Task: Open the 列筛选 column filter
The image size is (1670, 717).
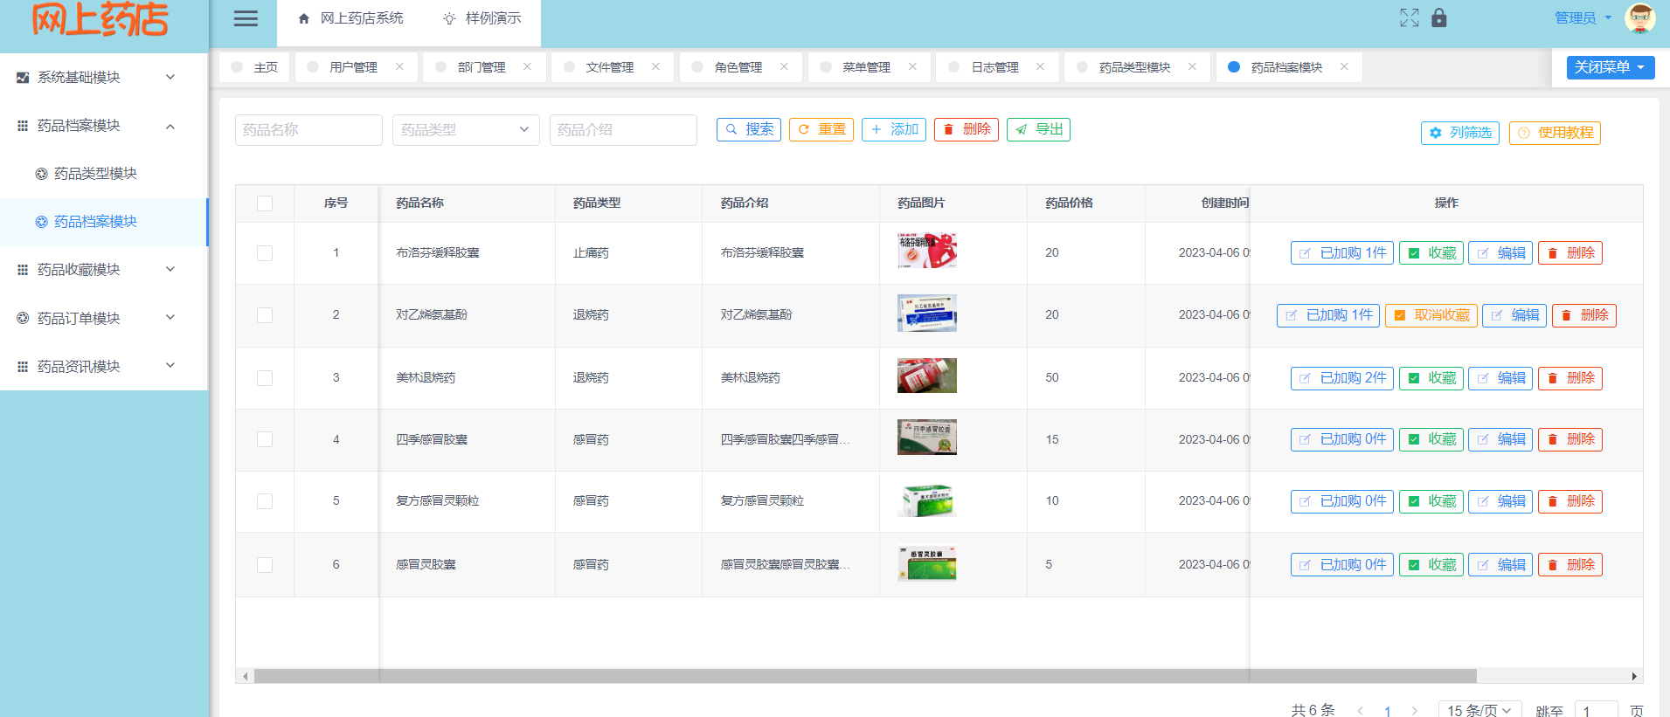Action: pos(1460,133)
